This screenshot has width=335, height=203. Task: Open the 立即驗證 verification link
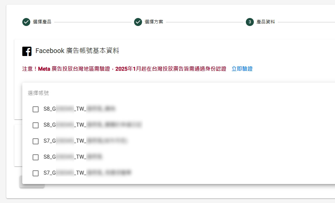[x=242, y=69]
